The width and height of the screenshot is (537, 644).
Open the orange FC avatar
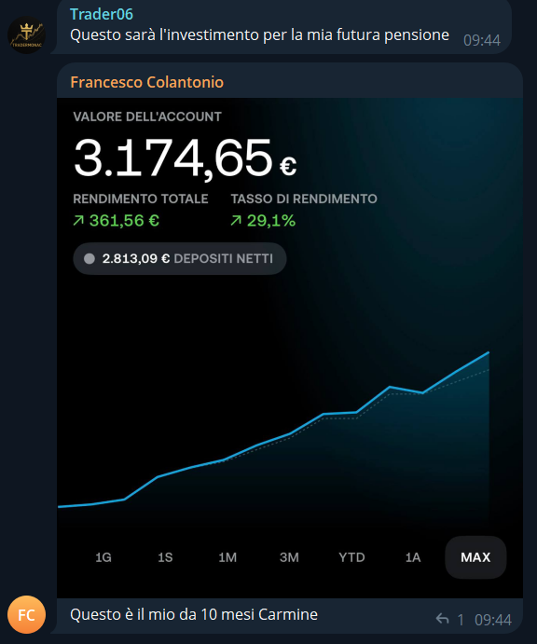click(27, 615)
